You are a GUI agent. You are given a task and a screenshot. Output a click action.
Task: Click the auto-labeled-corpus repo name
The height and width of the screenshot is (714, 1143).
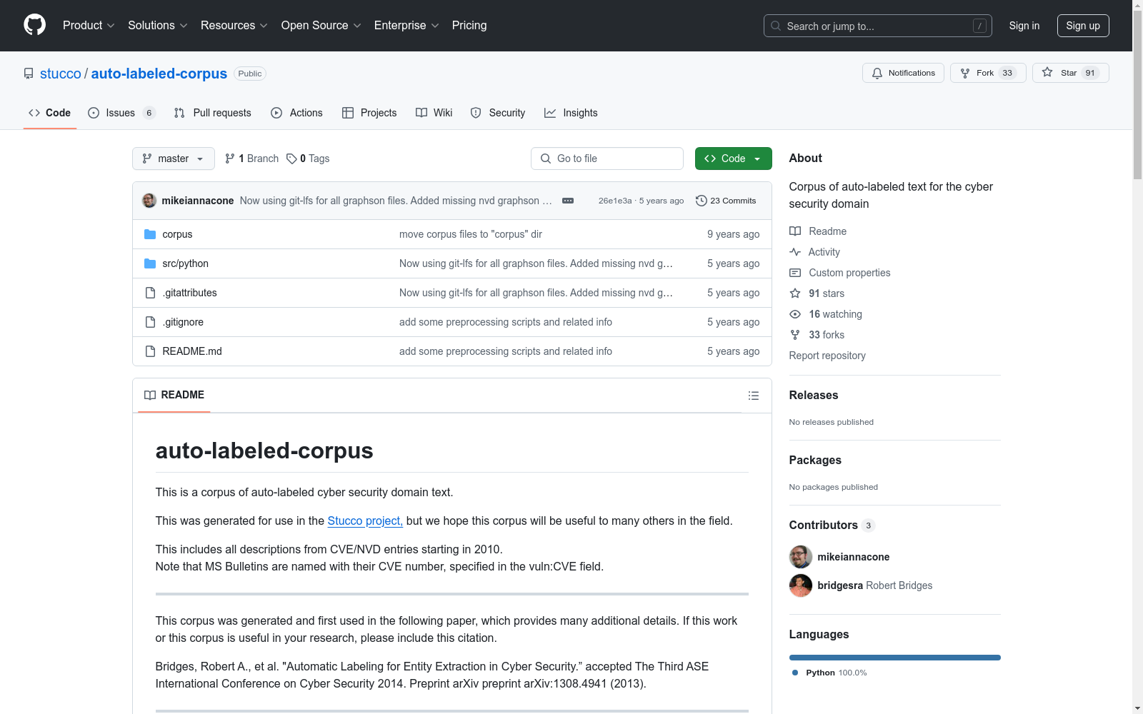click(x=159, y=74)
